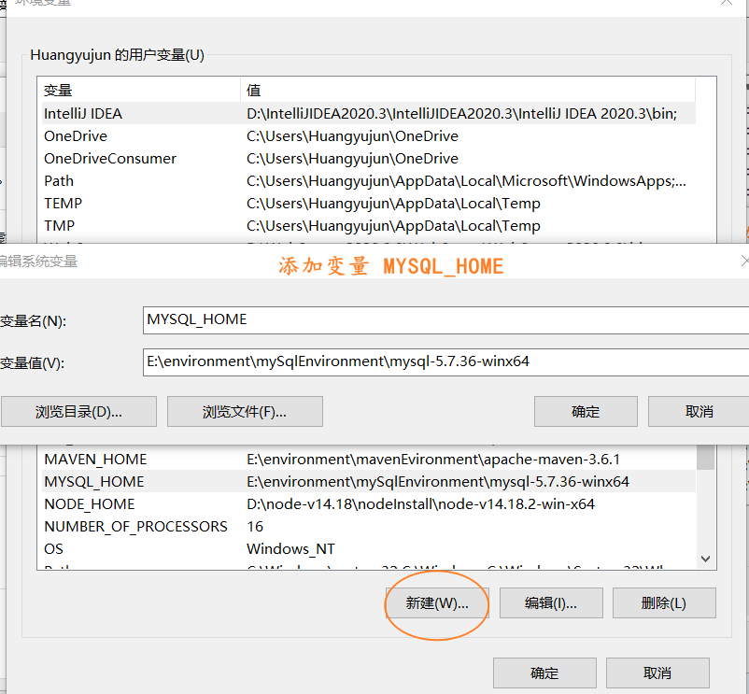Focus the 变量名 field containing MYSQL_HOME
This screenshot has width=749, height=694.
[445, 320]
